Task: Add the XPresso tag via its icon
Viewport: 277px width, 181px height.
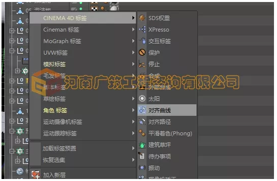Action: (142, 30)
